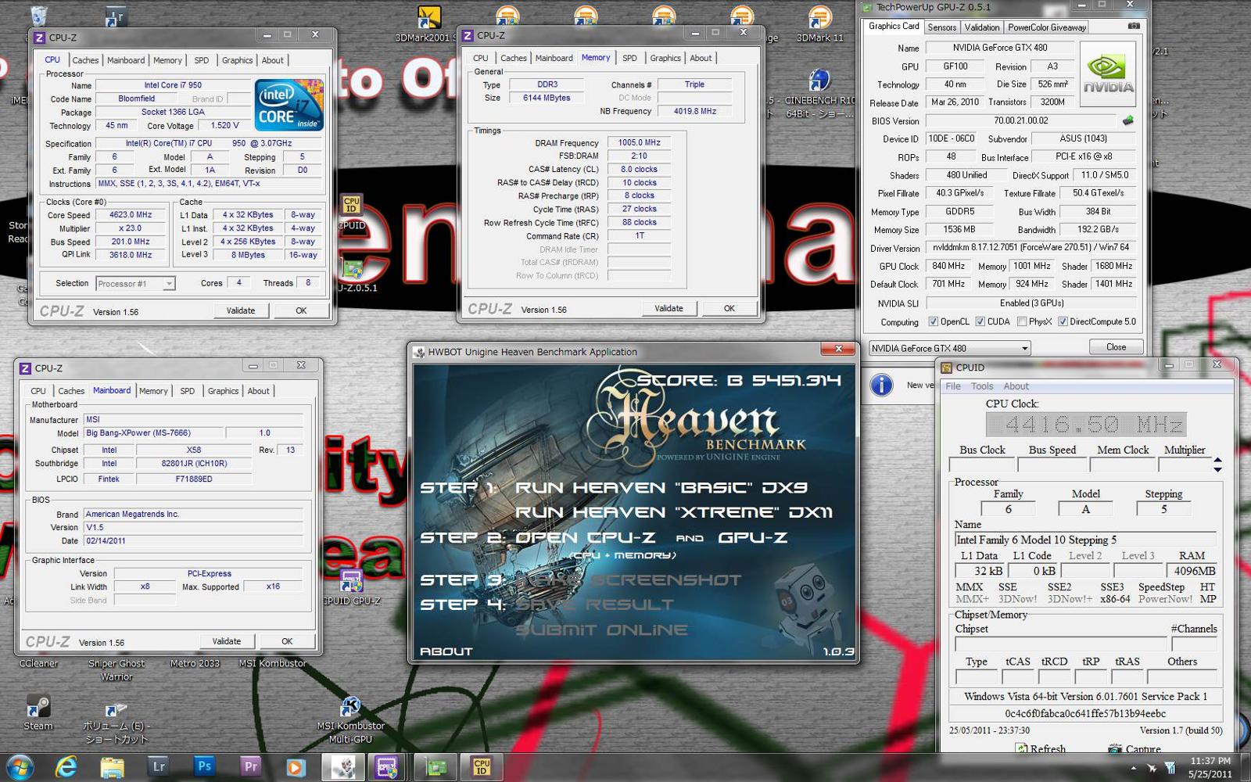The height and width of the screenshot is (782, 1251).
Task: Open the SPD tab in the Memory CPU-Z window
Action: click(629, 58)
